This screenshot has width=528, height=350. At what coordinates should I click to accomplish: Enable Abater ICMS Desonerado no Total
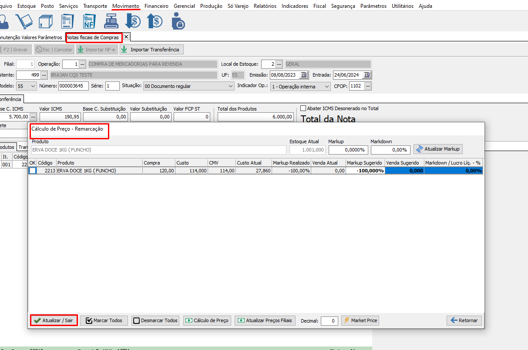tap(303, 108)
